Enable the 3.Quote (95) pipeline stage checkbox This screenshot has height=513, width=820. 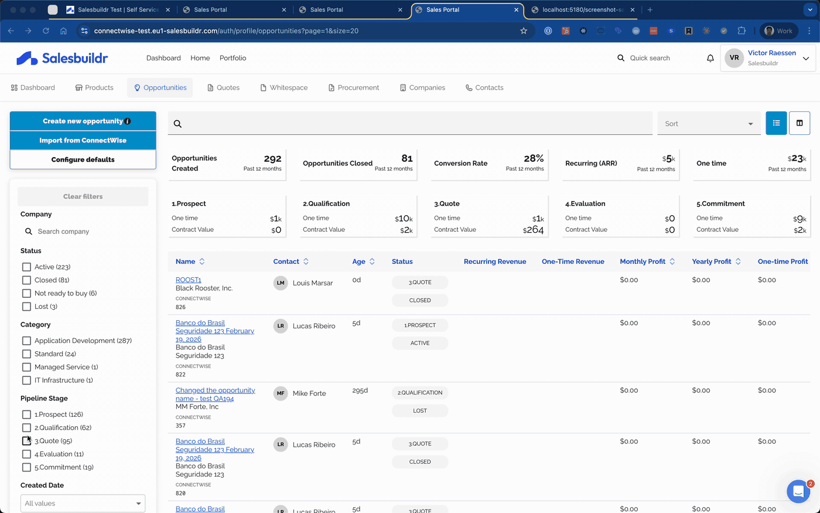pyautogui.click(x=26, y=441)
